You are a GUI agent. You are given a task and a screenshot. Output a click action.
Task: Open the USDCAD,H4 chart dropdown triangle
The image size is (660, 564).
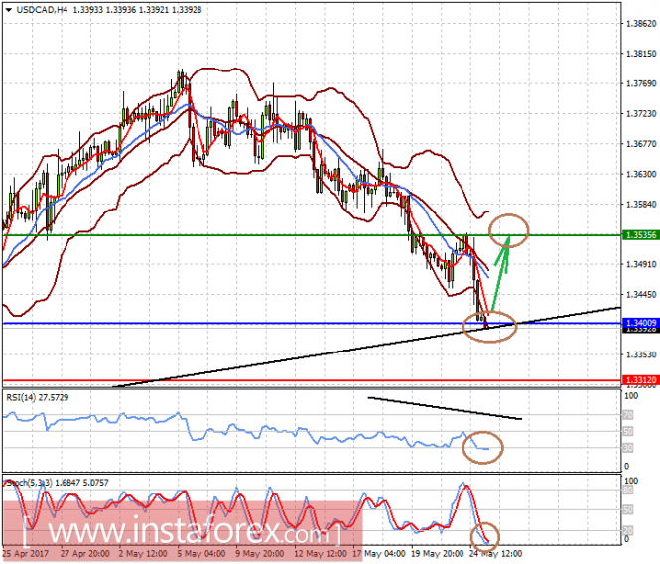[8, 10]
